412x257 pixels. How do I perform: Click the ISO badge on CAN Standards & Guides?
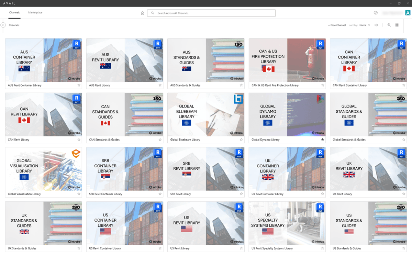tap(157, 99)
